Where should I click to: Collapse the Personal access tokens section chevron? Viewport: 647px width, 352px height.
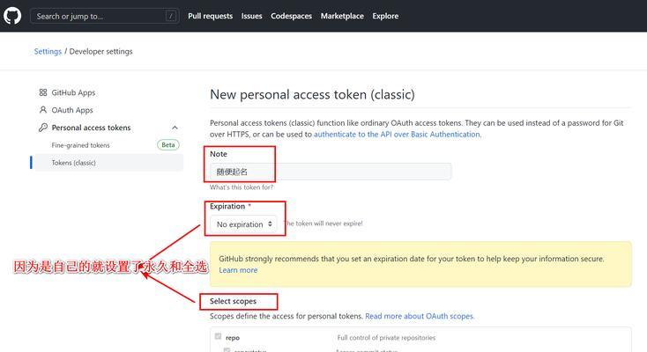pyautogui.click(x=175, y=128)
